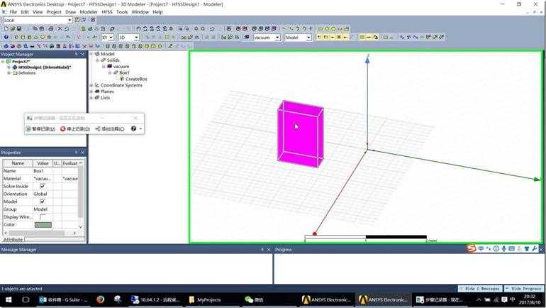Open the Model dropdown in toolbar
This screenshot has height=308, width=546.
click(x=308, y=37)
